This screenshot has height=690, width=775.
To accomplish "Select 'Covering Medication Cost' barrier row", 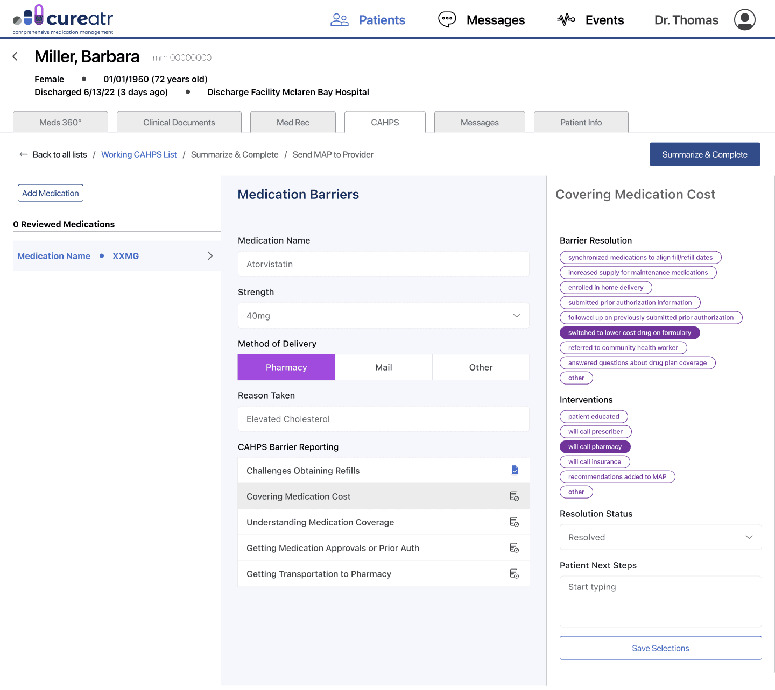I will [384, 496].
